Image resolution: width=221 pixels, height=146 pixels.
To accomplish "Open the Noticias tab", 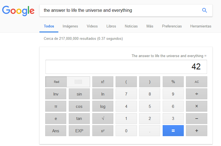I will (131, 26).
